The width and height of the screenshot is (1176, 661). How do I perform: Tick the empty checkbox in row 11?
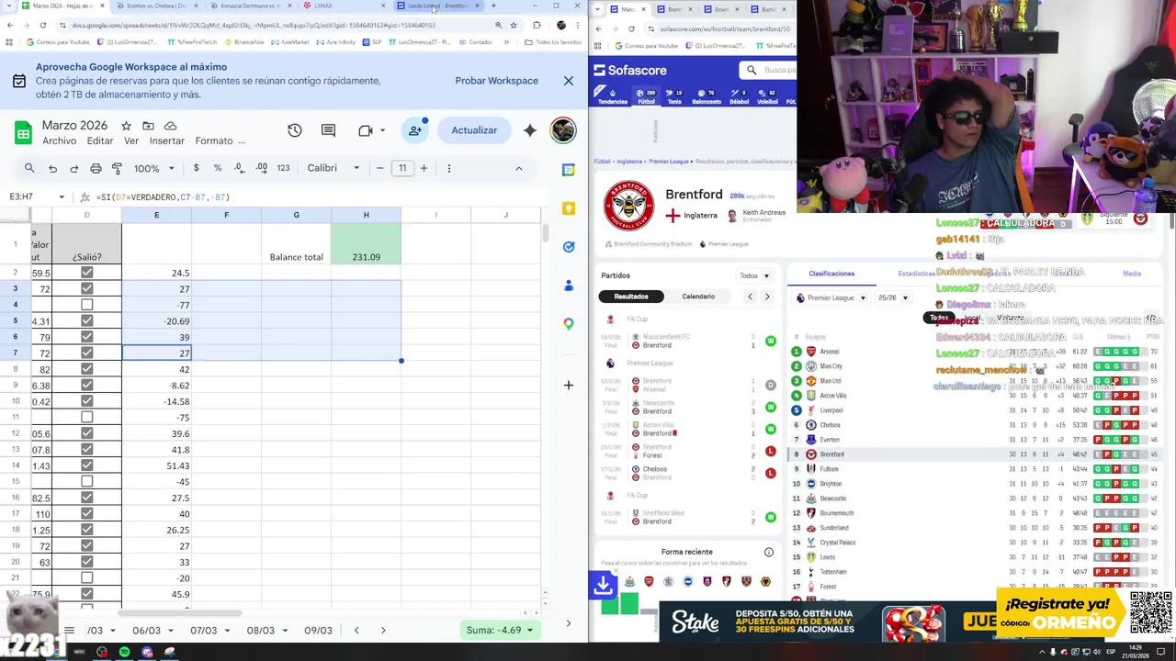point(86,417)
